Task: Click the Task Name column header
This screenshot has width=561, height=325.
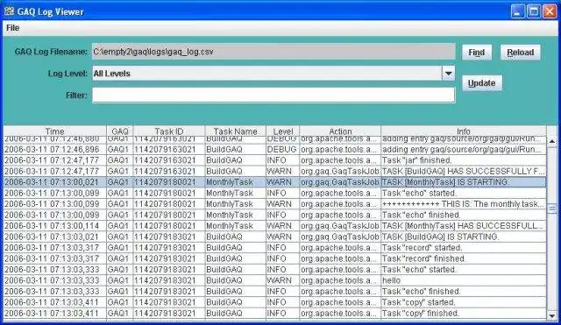Action: pyautogui.click(x=235, y=131)
